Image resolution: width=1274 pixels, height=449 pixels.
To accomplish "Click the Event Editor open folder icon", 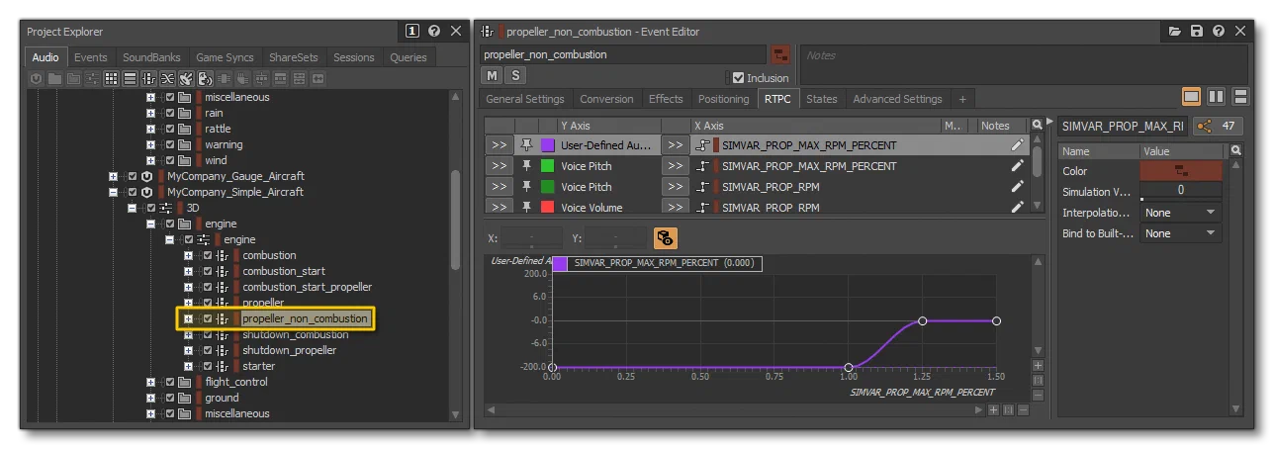I will (1175, 32).
